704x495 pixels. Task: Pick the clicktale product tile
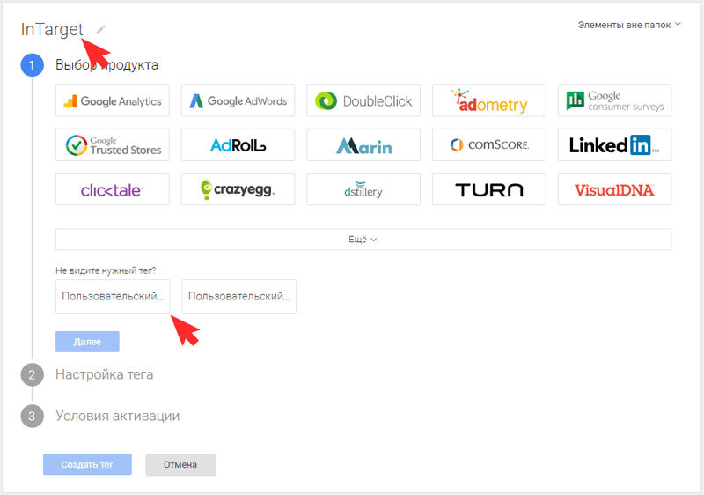(x=113, y=189)
